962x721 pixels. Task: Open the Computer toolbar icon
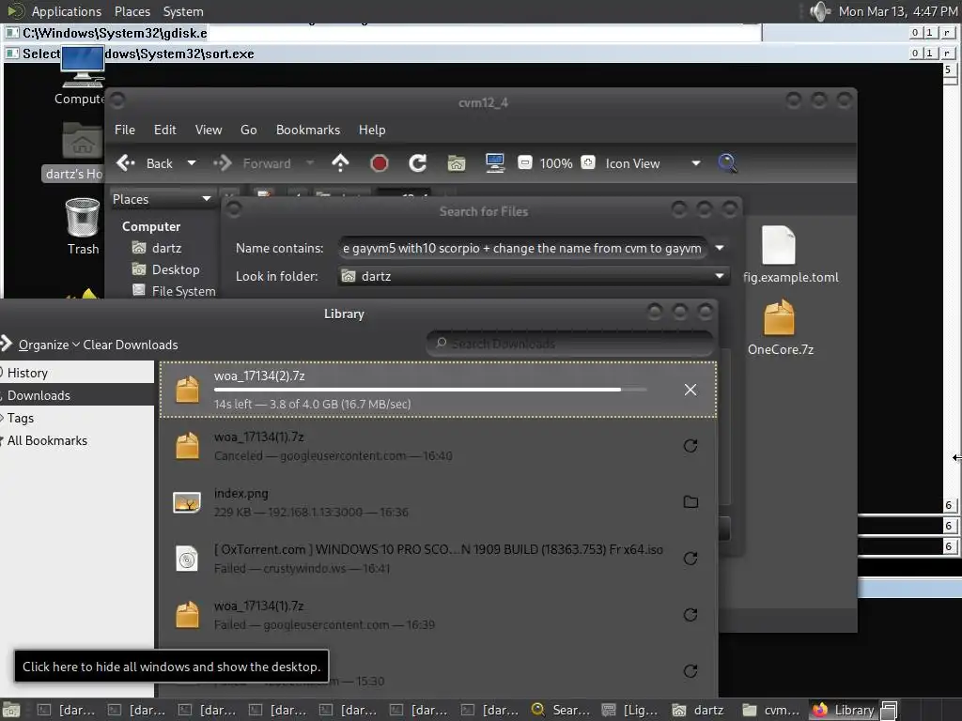coord(494,163)
